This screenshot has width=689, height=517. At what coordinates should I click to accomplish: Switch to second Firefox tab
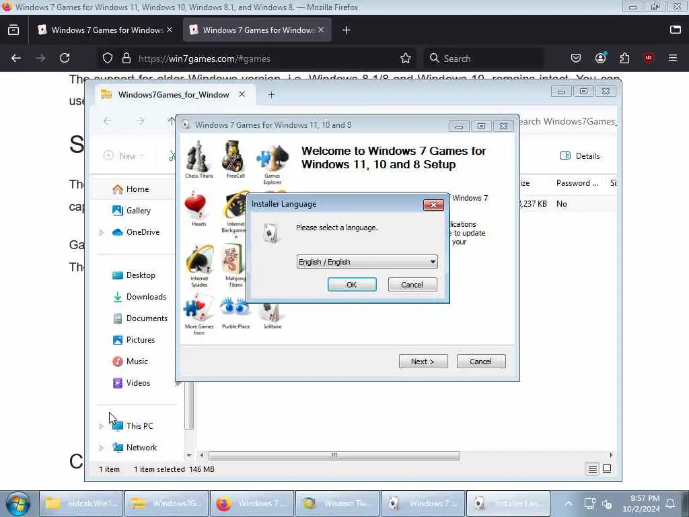(x=257, y=30)
